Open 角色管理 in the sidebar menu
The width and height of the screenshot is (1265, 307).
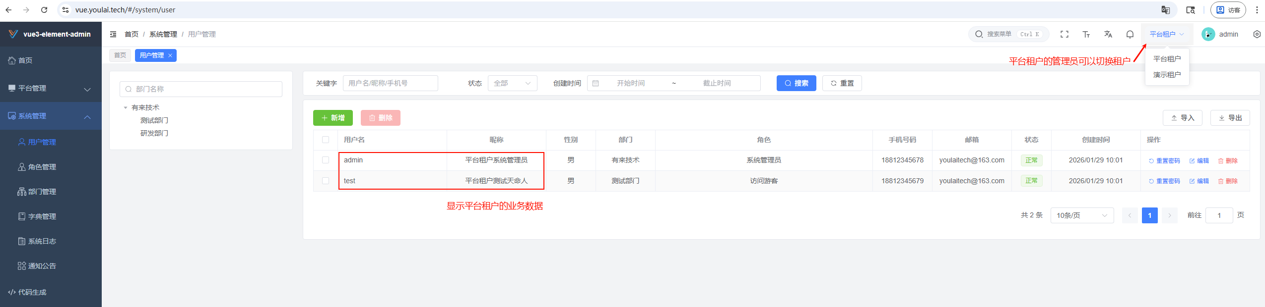pyautogui.click(x=42, y=167)
